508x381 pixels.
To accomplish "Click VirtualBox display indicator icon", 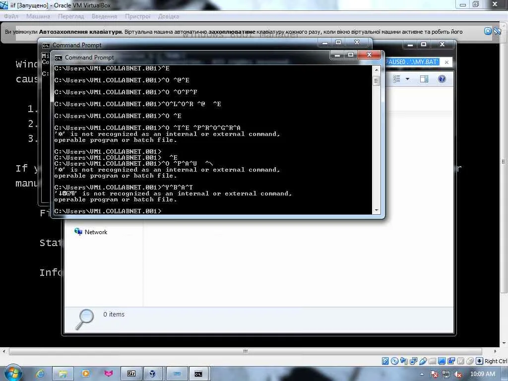I will (442, 361).
